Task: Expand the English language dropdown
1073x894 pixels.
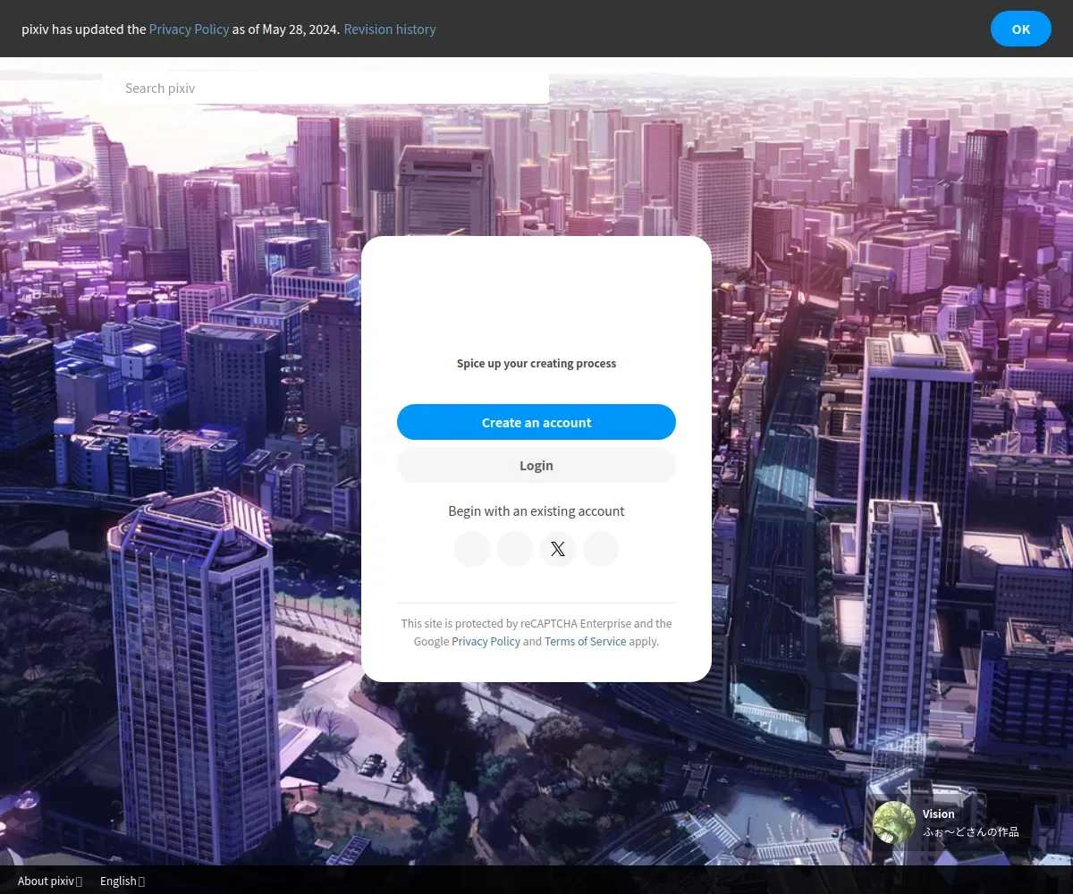Action: [x=123, y=881]
